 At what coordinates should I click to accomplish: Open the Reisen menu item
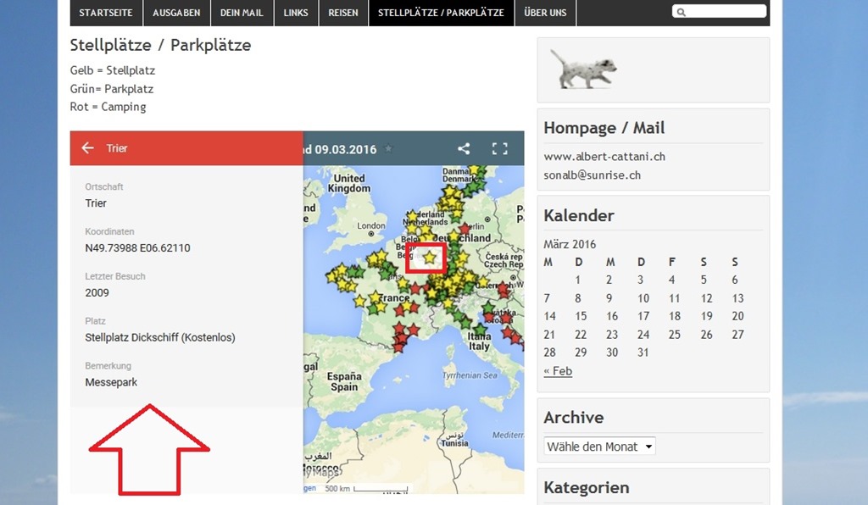click(x=343, y=13)
